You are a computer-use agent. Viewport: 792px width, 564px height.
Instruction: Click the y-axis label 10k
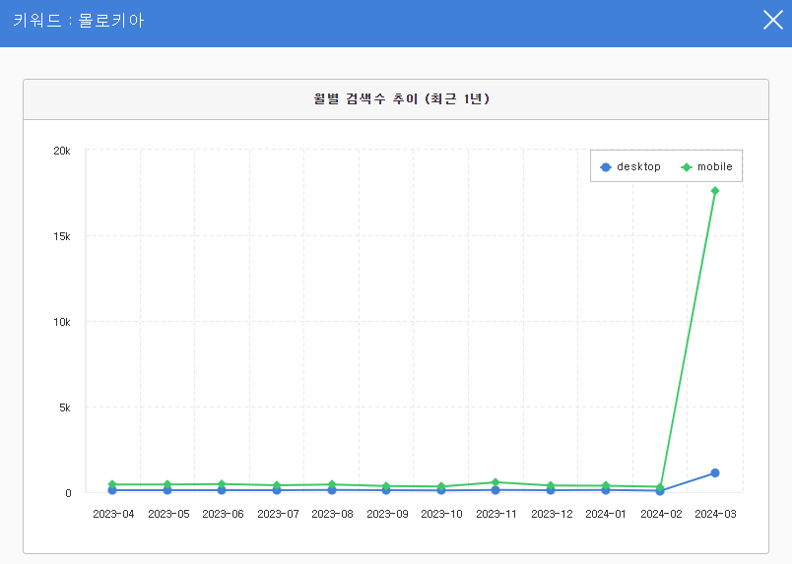pyautogui.click(x=62, y=322)
